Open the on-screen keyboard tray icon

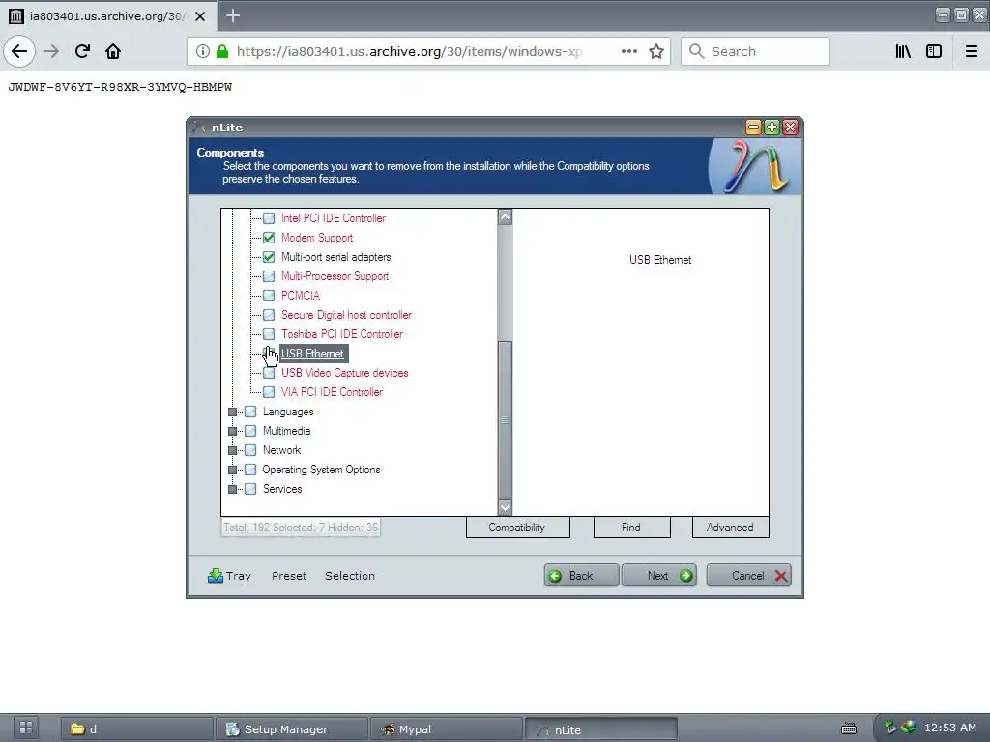click(x=849, y=728)
